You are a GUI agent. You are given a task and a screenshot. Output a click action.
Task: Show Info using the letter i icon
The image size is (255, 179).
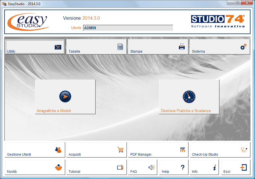pyautogui.click(x=215, y=167)
